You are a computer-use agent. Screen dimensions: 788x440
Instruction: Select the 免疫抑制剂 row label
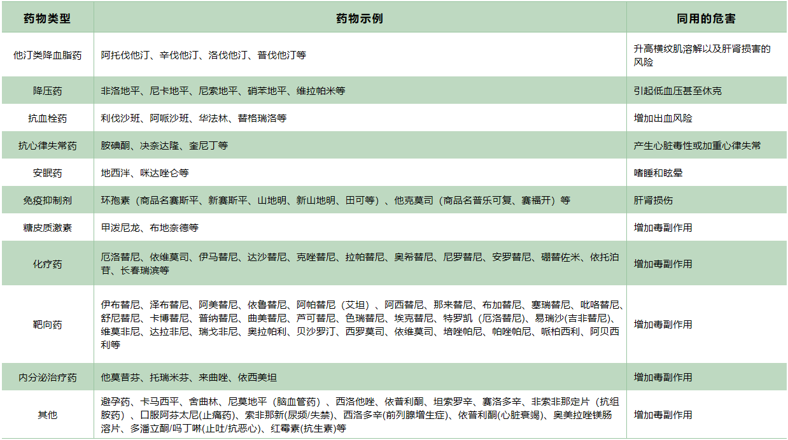(47, 201)
